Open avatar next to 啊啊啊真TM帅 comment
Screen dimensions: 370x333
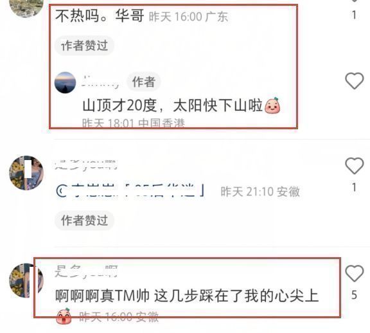pyautogui.click(x=26, y=280)
